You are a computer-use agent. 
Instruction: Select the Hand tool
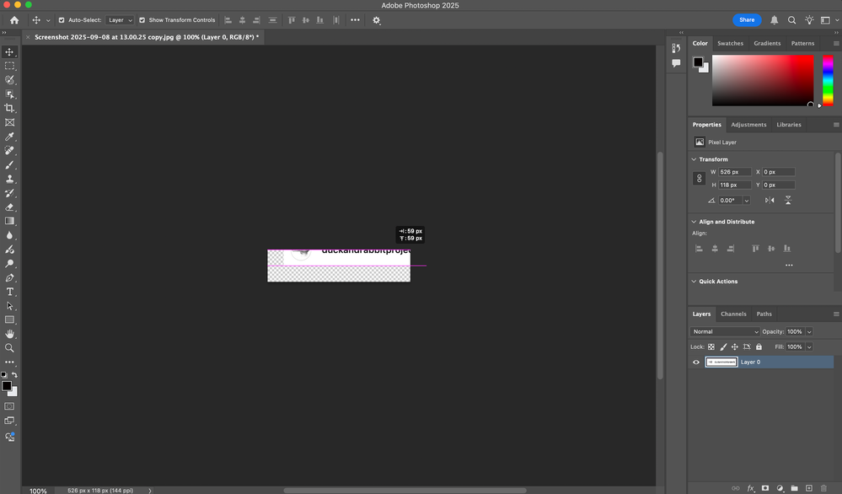[x=9, y=334]
